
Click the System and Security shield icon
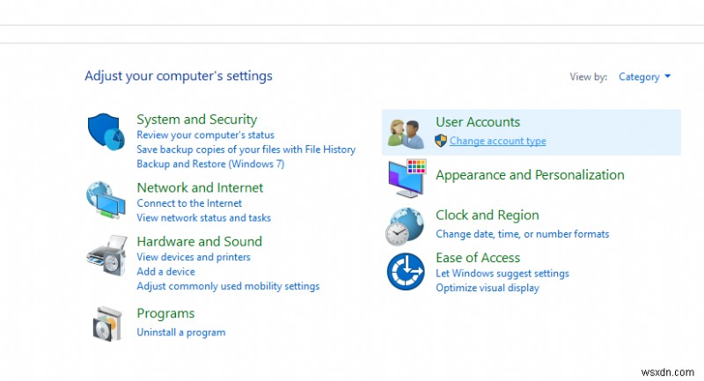(x=107, y=133)
